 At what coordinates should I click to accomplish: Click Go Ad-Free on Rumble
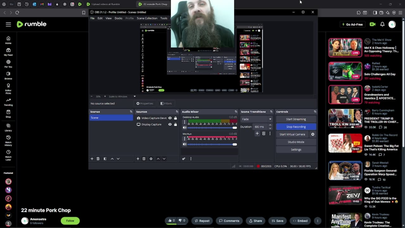(352, 24)
